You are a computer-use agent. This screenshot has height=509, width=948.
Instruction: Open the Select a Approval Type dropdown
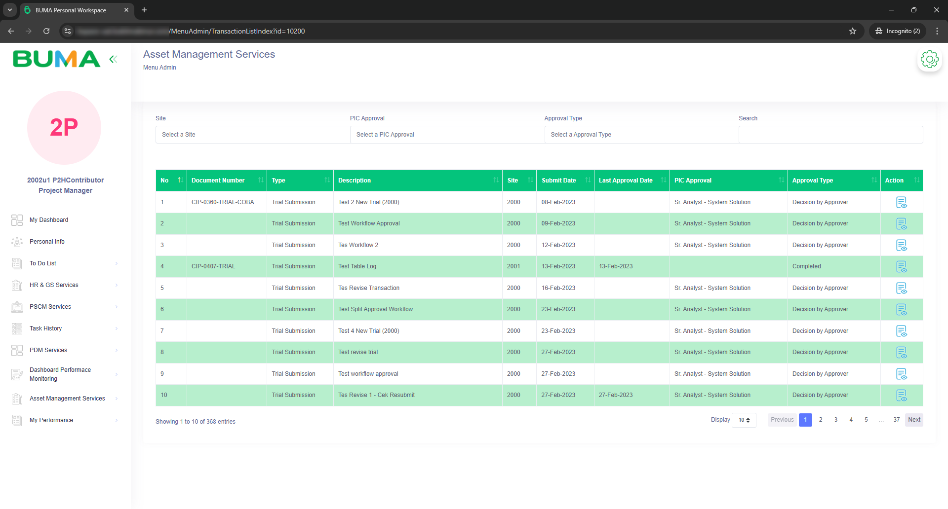[641, 135]
